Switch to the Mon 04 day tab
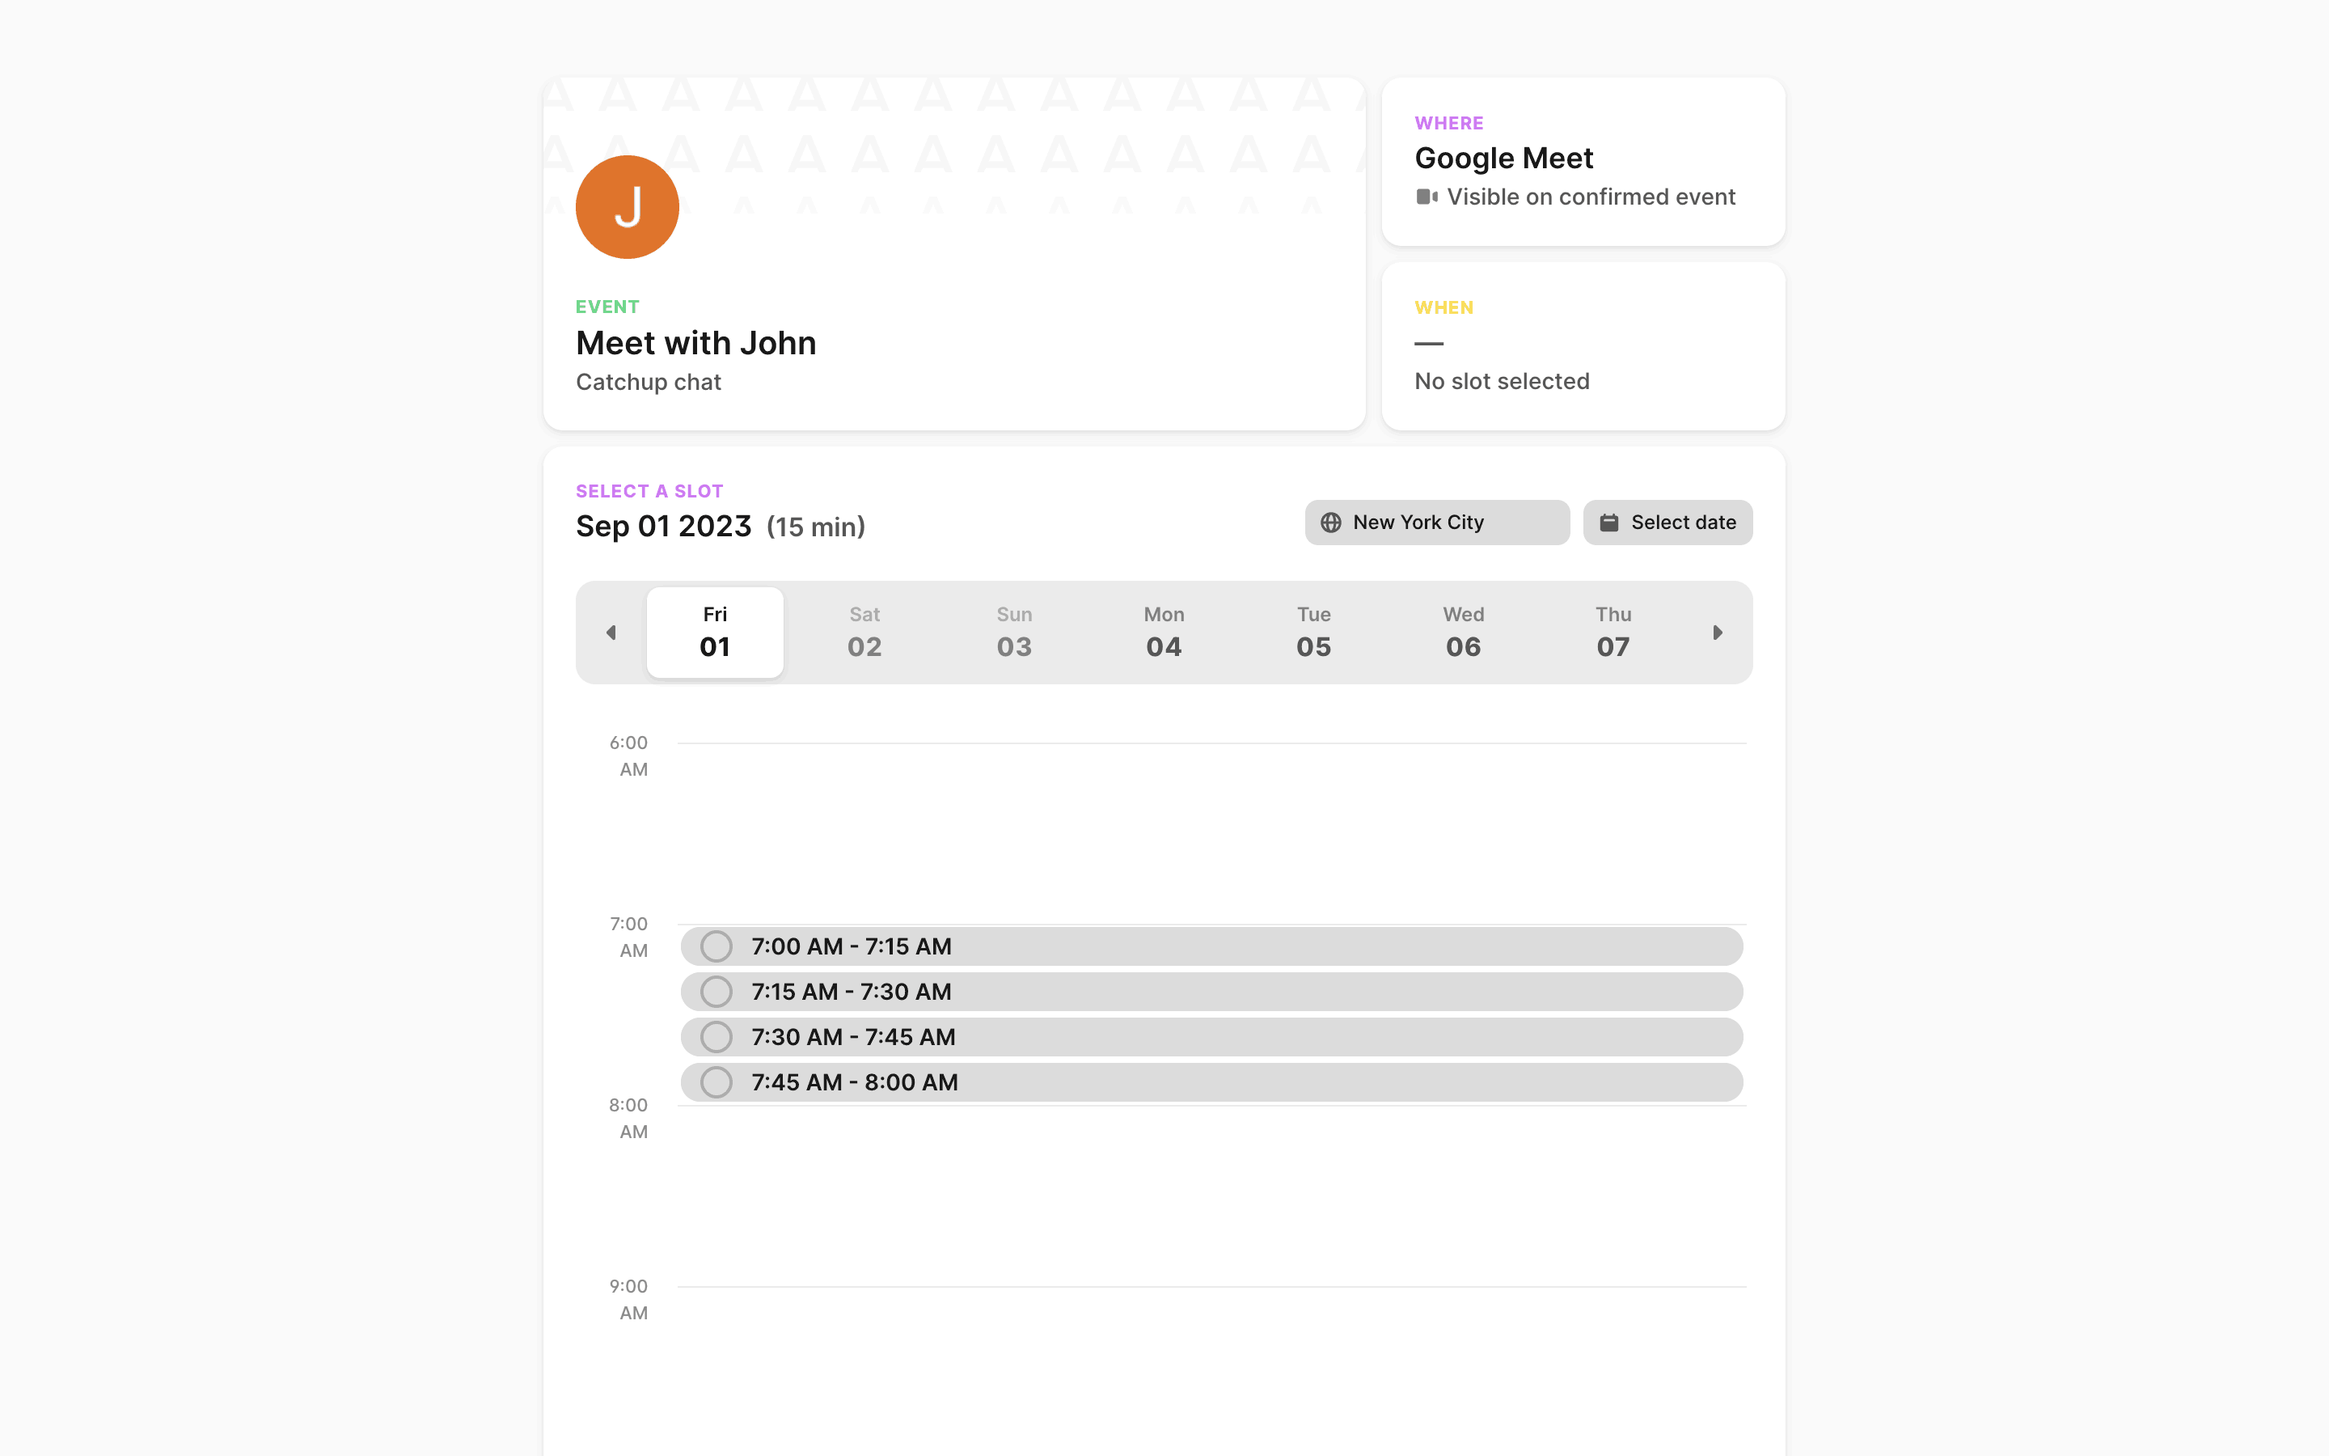2329x1456 pixels. 1164,633
